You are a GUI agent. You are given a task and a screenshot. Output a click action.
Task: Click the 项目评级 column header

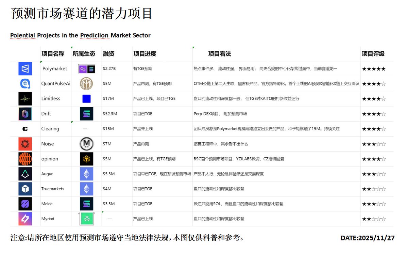point(373,54)
